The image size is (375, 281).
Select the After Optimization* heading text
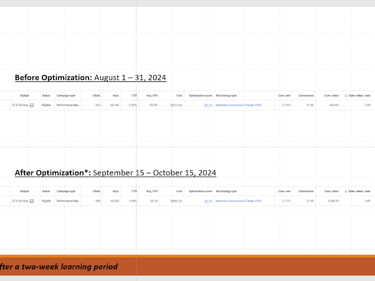click(53, 173)
